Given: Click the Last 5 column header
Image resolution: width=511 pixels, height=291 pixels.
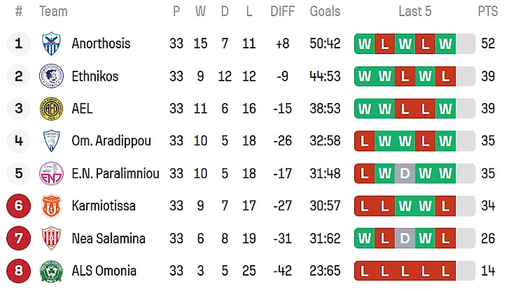Looking at the screenshot, I should pyautogui.click(x=415, y=11).
